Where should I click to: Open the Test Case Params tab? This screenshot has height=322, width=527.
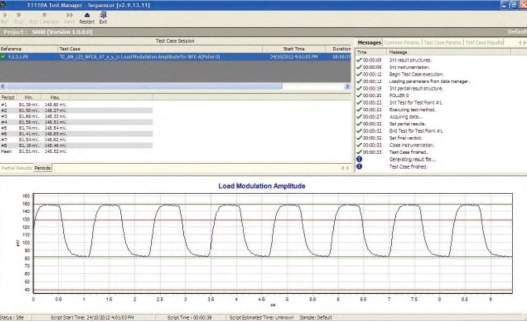443,42
